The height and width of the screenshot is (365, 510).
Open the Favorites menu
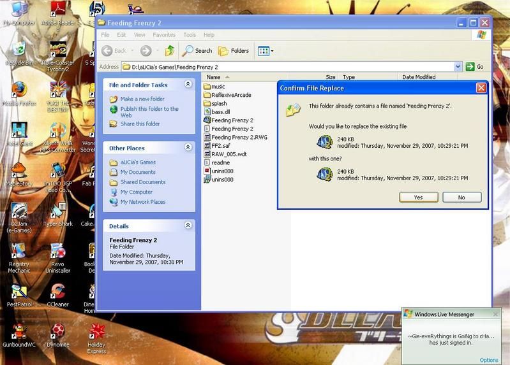pyautogui.click(x=164, y=35)
